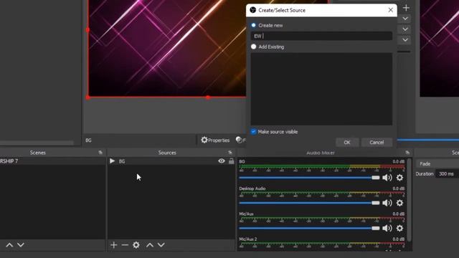Click Cancel in Create/Select Source dialog

(377, 142)
